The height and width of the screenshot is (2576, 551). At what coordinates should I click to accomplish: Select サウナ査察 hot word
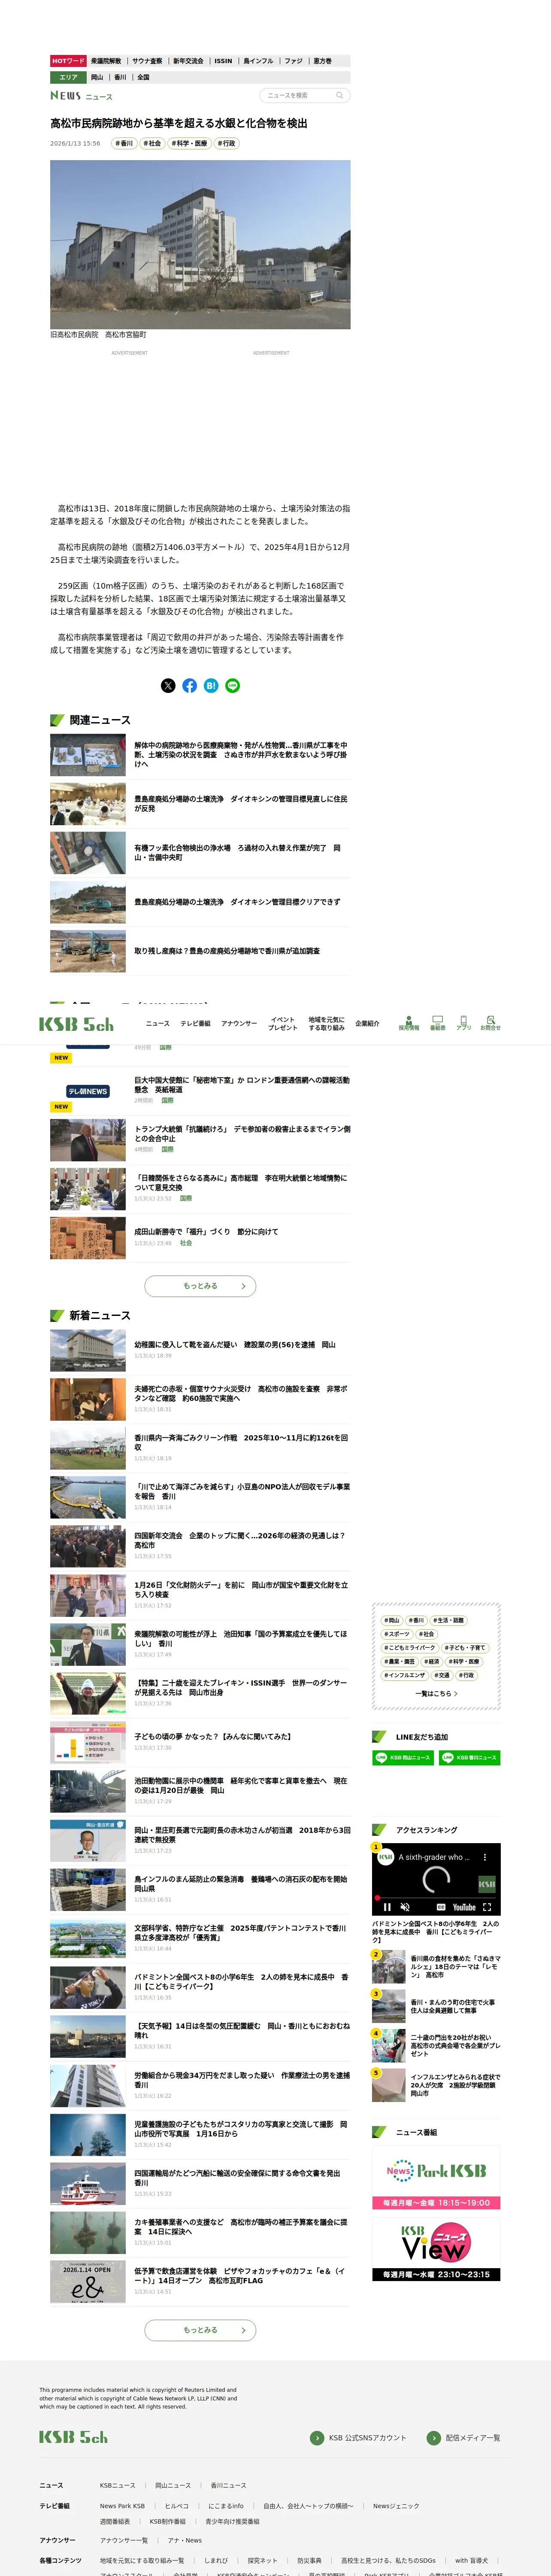pos(147,61)
